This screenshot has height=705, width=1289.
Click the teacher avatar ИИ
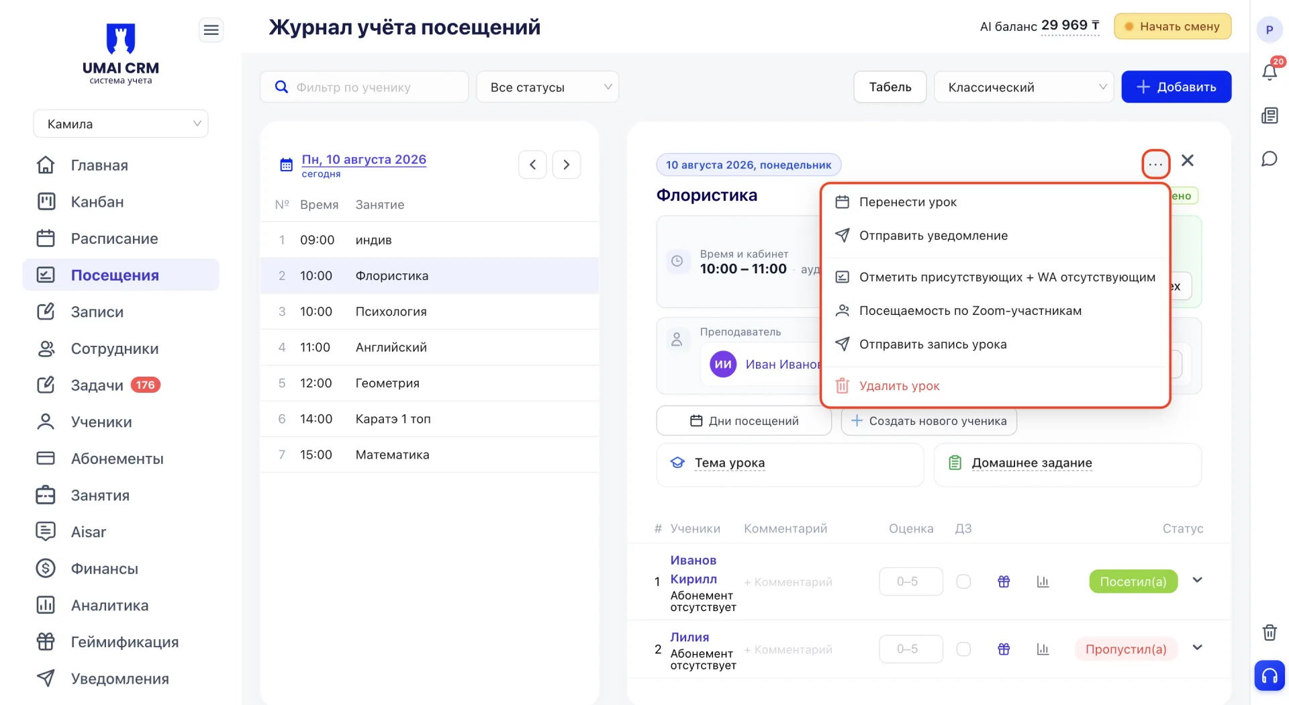723,364
